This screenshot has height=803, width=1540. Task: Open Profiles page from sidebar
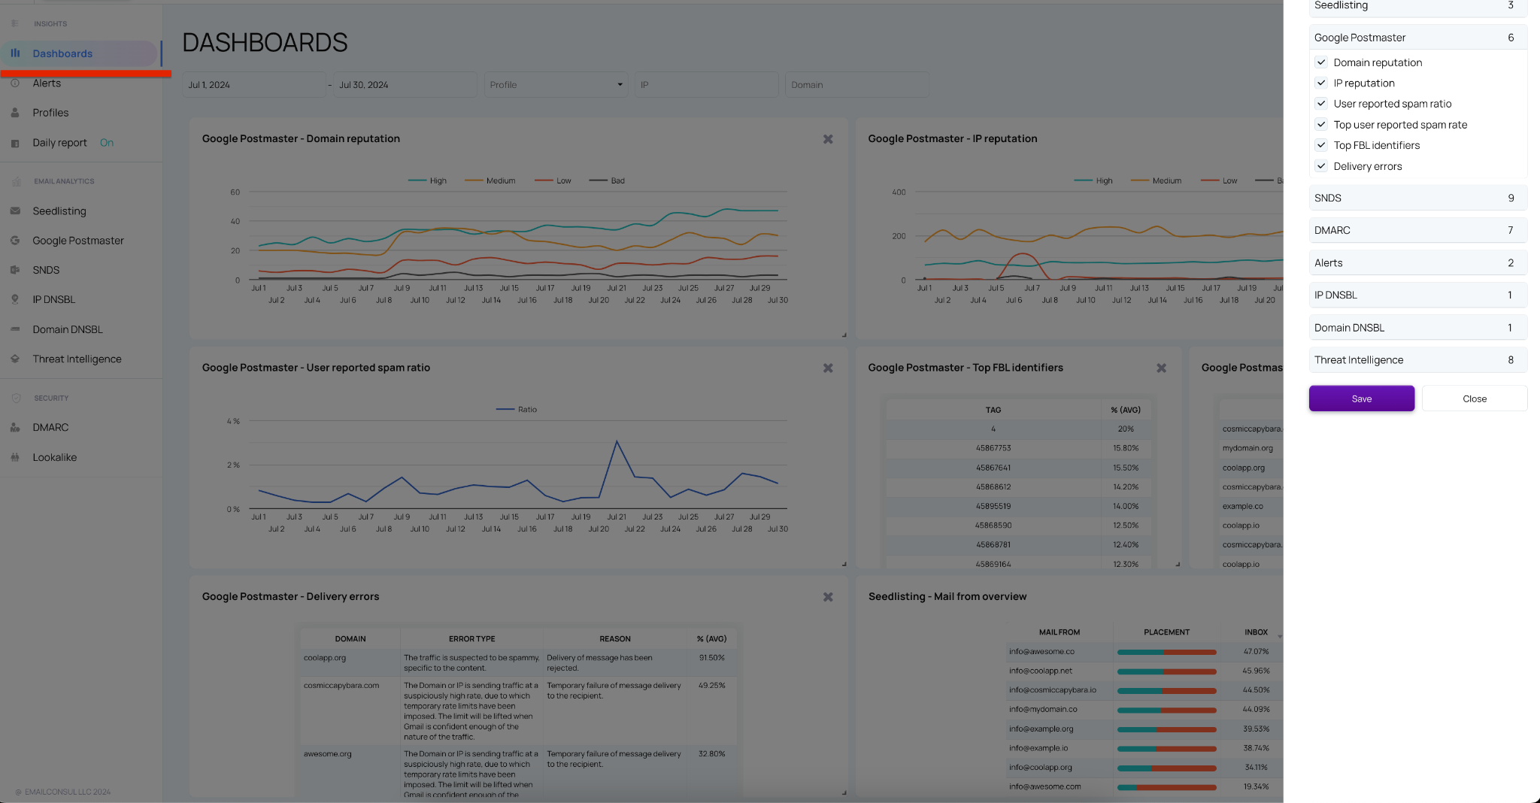click(50, 113)
